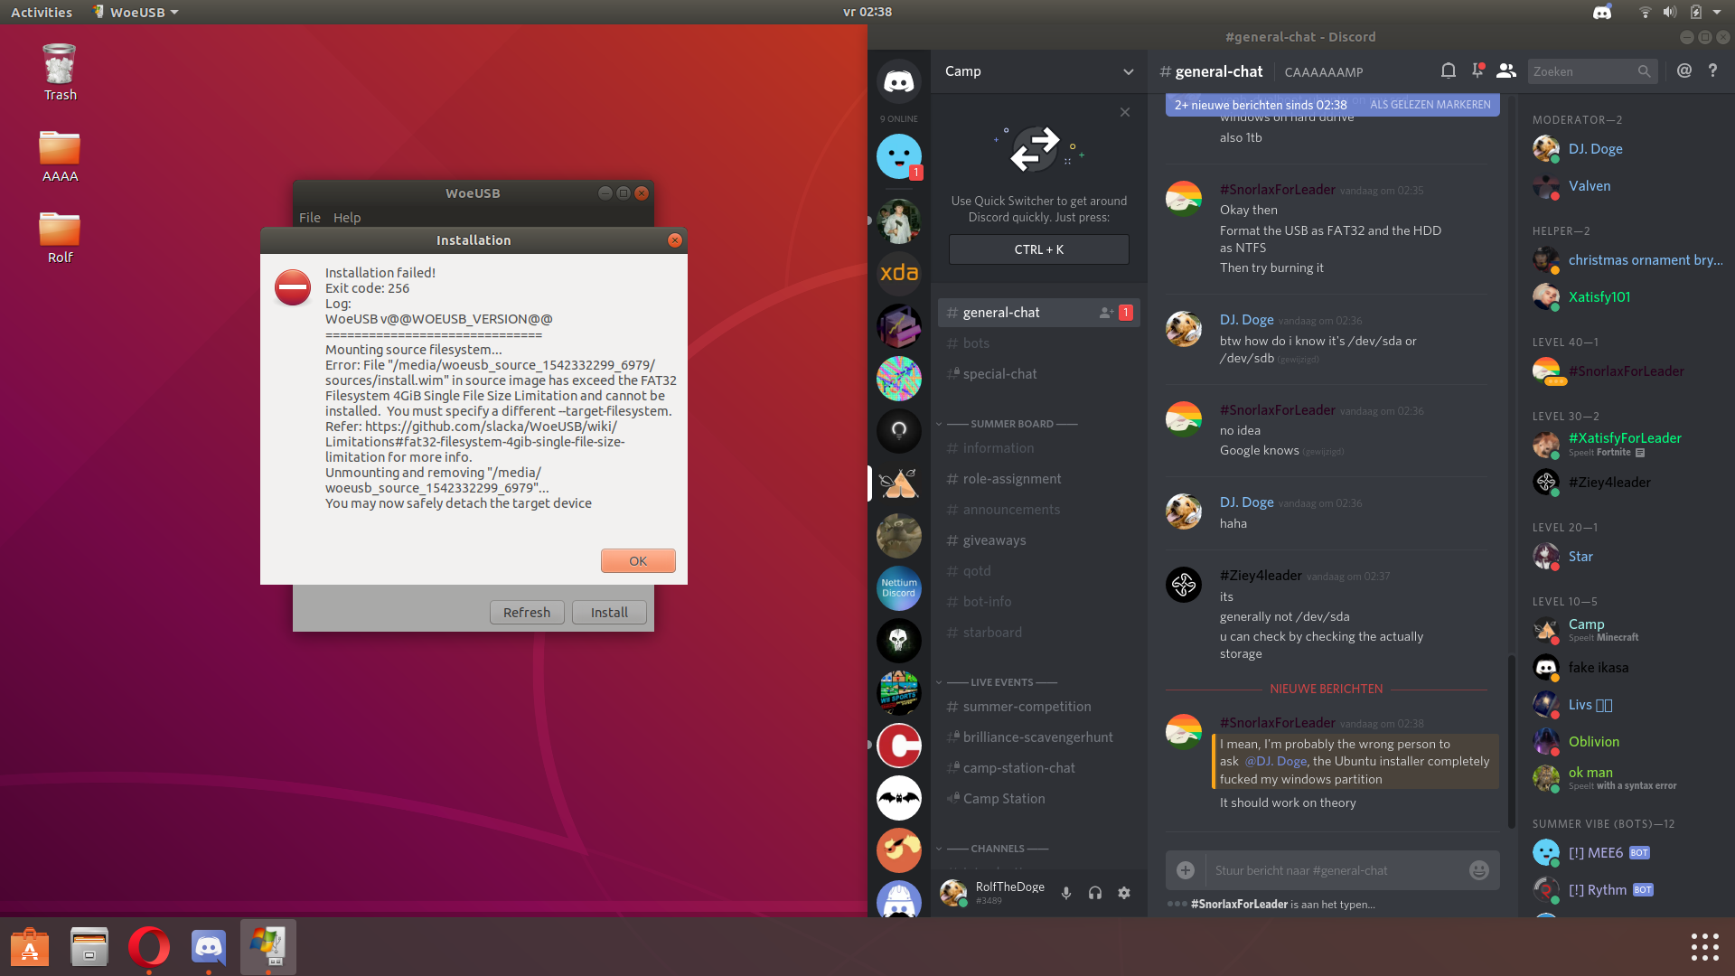Click OK in Installation failed dialog
The height and width of the screenshot is (976, 1735).
638,561
